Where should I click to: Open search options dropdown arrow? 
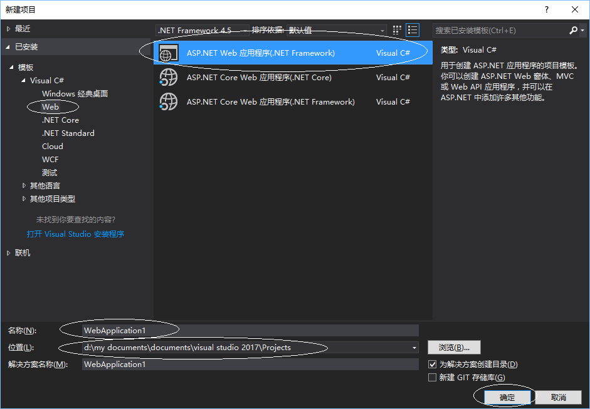coord(582,31)
